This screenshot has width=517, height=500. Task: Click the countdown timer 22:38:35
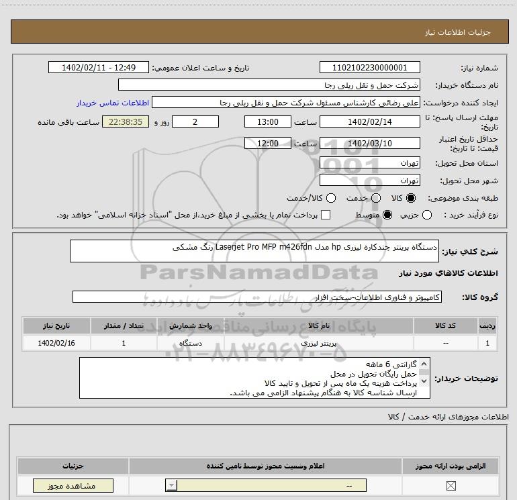click(x=126, y=121)
